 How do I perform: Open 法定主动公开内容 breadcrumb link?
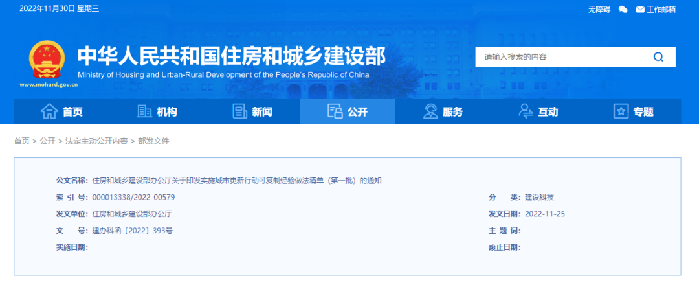tap(96, 141)
